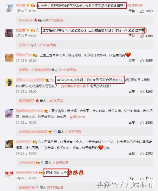Click 回复 on the 5859-like comment
This screenshot has width=158, height=191.
tap(132, 11)
